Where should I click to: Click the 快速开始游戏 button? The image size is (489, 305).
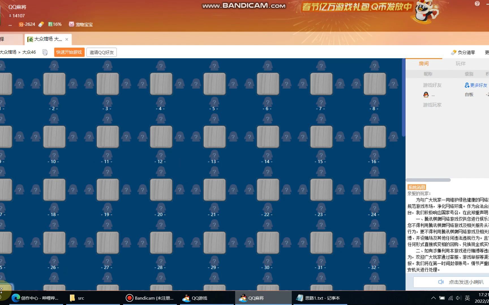pos(69,52)
